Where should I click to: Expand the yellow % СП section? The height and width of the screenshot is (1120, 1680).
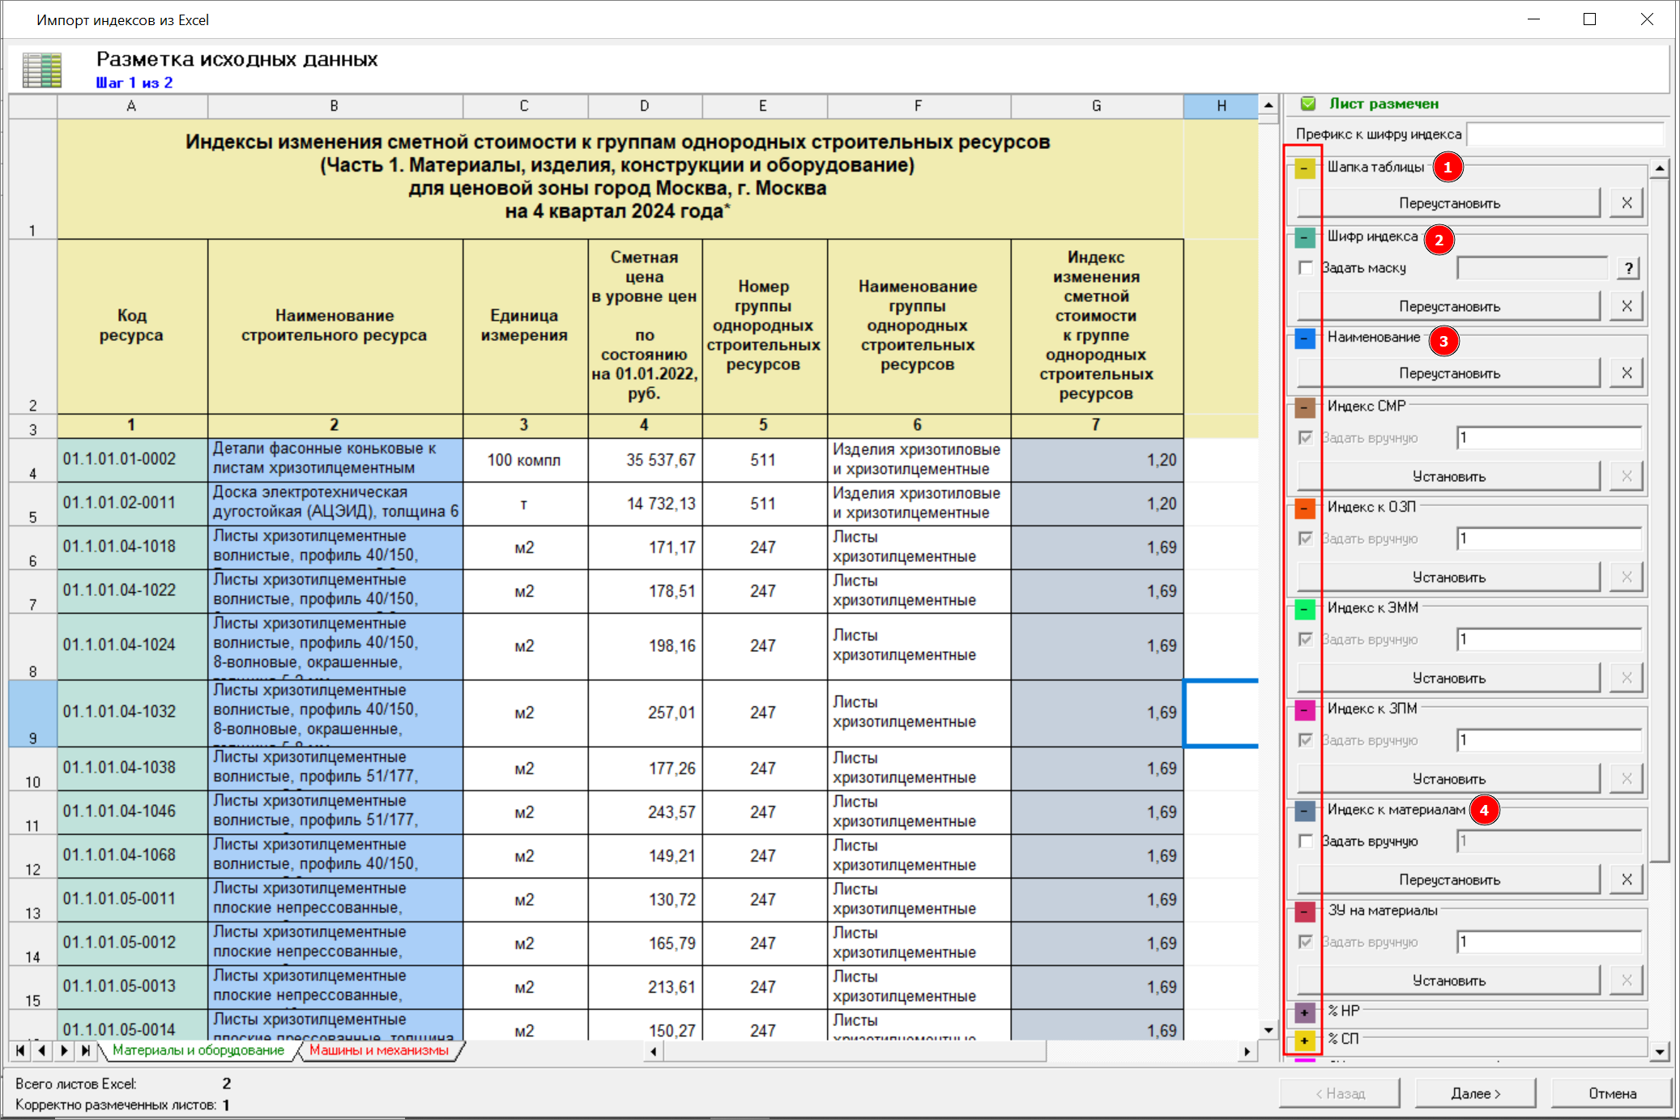(1304, 1040)
